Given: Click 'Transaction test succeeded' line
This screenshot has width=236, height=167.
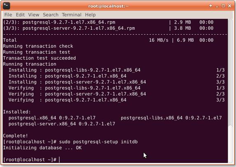Looking at the screenshot, I should click(x=40, y=58).
